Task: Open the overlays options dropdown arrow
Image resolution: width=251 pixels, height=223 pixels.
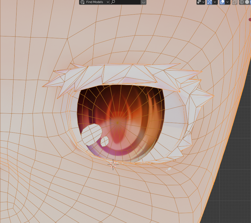Action: pyautogui.click(x=228, y=2)
